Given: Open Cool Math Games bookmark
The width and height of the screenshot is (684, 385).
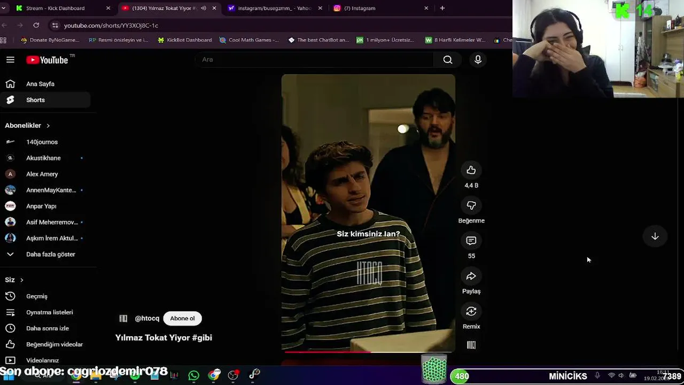Looking at the screenshot, I should 249,40.
